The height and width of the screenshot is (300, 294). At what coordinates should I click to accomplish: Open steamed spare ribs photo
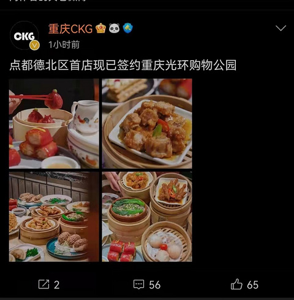(147, 123)
